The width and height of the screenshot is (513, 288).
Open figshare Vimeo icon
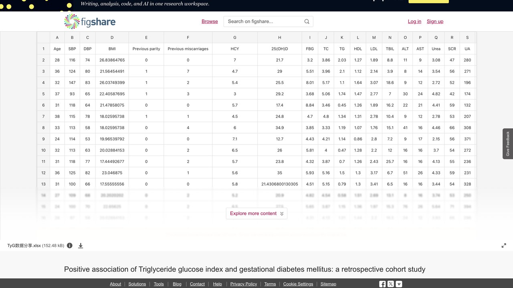tap(399, 284)
